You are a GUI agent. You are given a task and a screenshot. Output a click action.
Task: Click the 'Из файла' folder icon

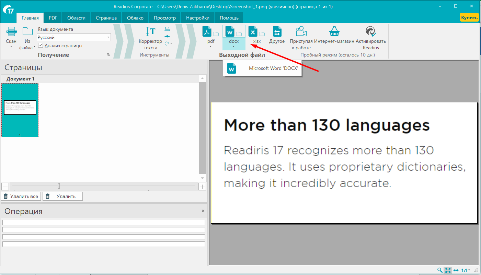click(27, 31)
